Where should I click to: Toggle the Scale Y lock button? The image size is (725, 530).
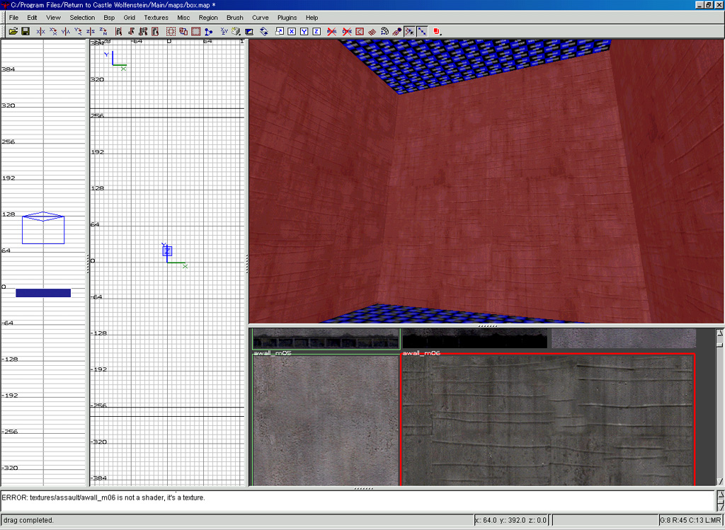tap(304, 31)
